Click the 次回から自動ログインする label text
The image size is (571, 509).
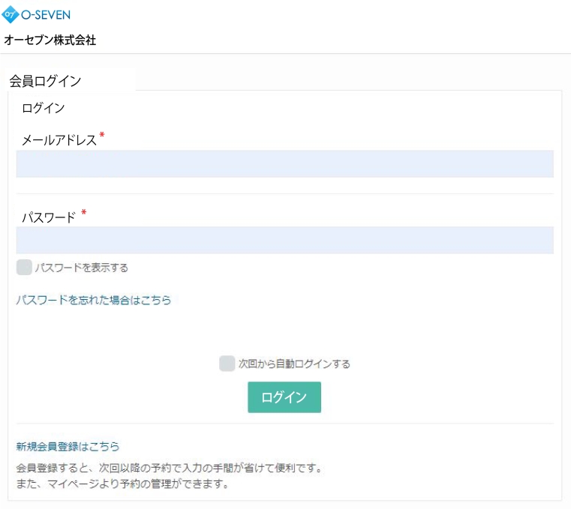click(294, 364)
